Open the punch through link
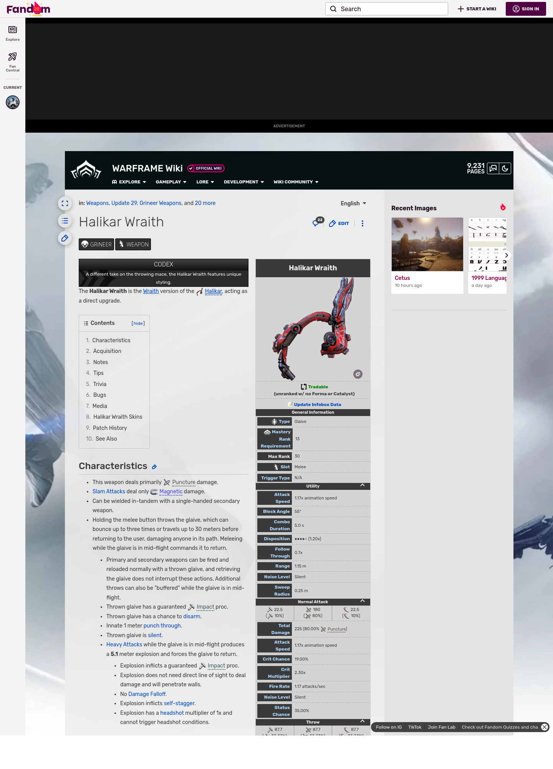The height and width of the screenshot is (769, 553). tap(162, 626)
